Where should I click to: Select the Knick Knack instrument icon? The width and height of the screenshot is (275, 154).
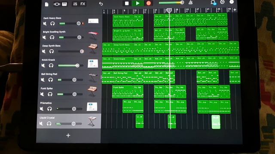click(x=93, y=63)
